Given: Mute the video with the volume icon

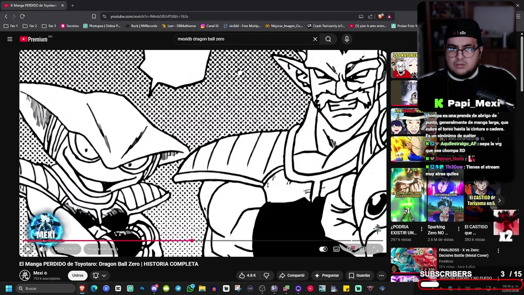Looking at the screenshot, I should (43, 249).
